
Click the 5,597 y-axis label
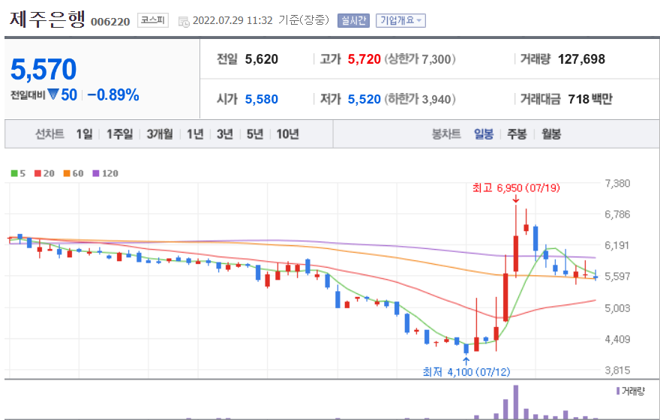coord(617,276)
